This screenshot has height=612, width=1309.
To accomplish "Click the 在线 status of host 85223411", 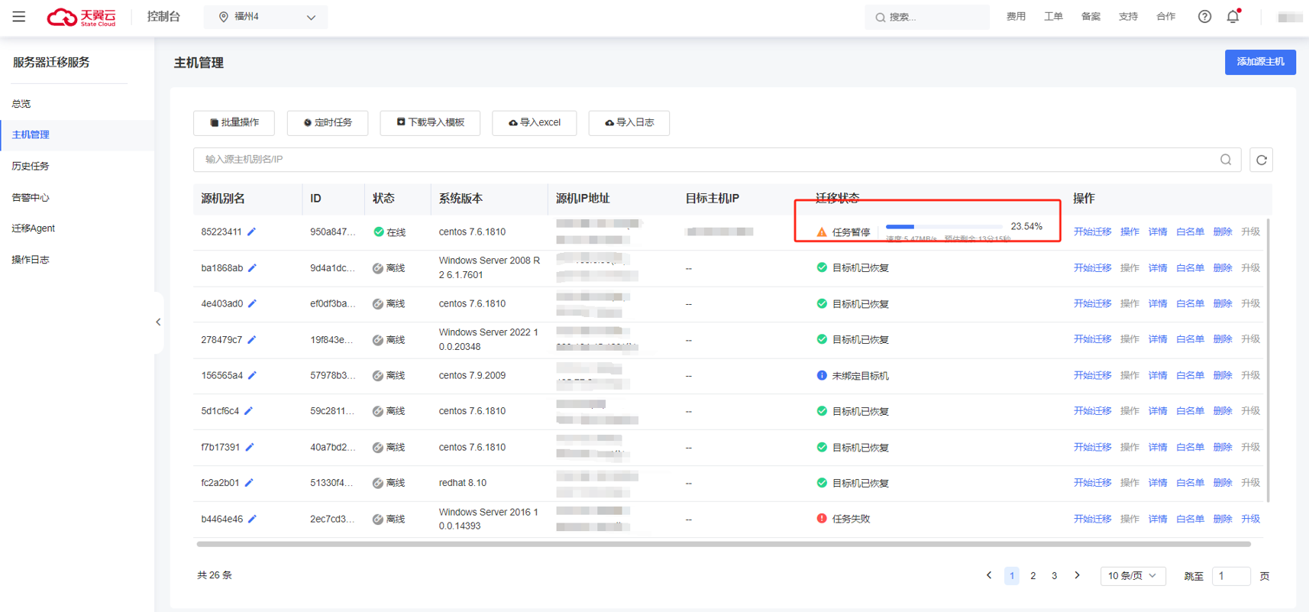I will (389, 232).
